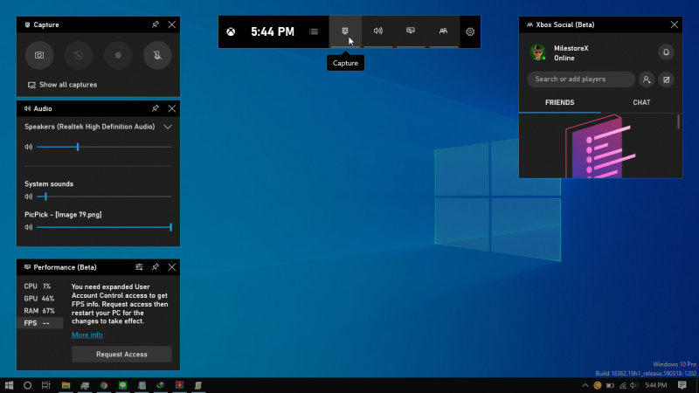
Task: Open the More info link
Action: [x=87, y=334]
